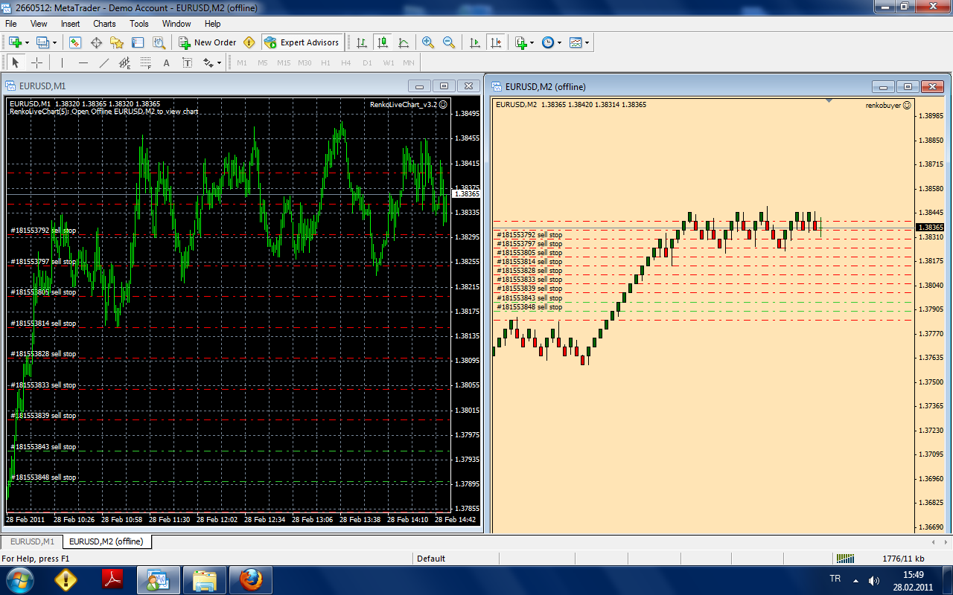
Task: Open Market Watch window icon
Action: pos(75,42)
